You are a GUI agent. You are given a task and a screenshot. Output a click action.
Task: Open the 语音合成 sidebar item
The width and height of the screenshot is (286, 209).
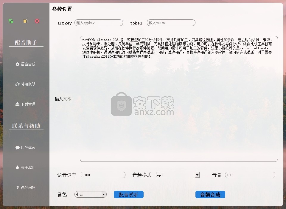pyautogui.click(x=26, y=64)
